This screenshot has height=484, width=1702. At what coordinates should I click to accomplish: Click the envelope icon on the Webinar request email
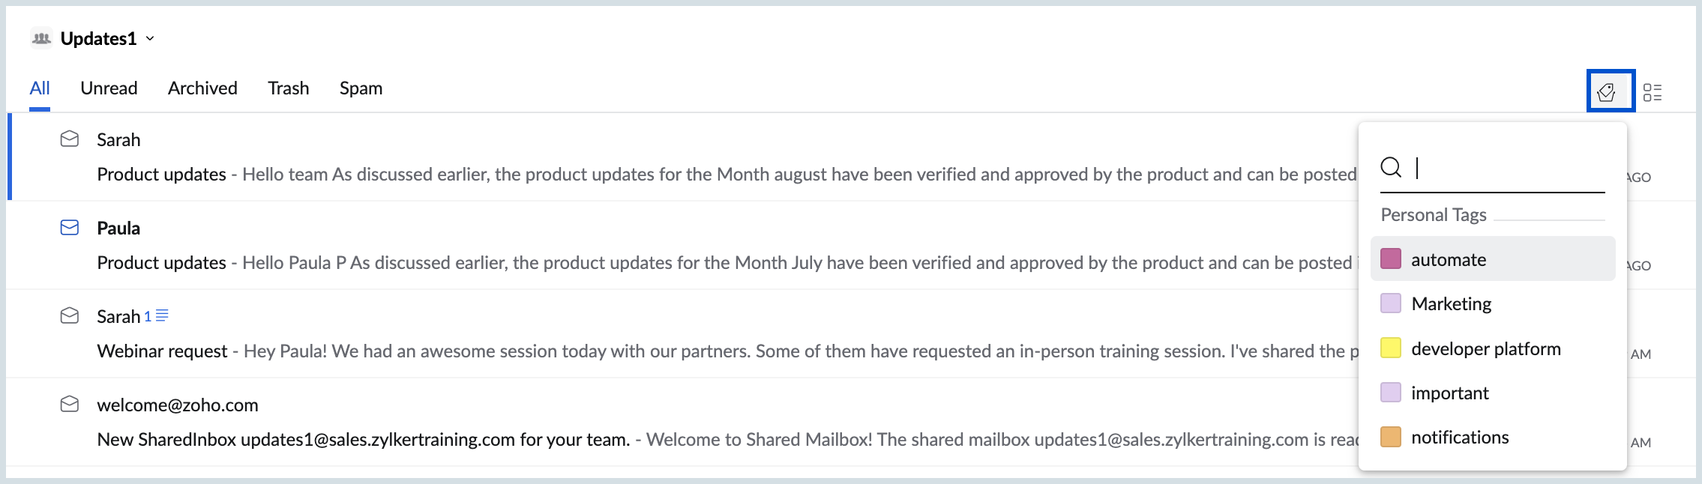click(x=70, y=315)
